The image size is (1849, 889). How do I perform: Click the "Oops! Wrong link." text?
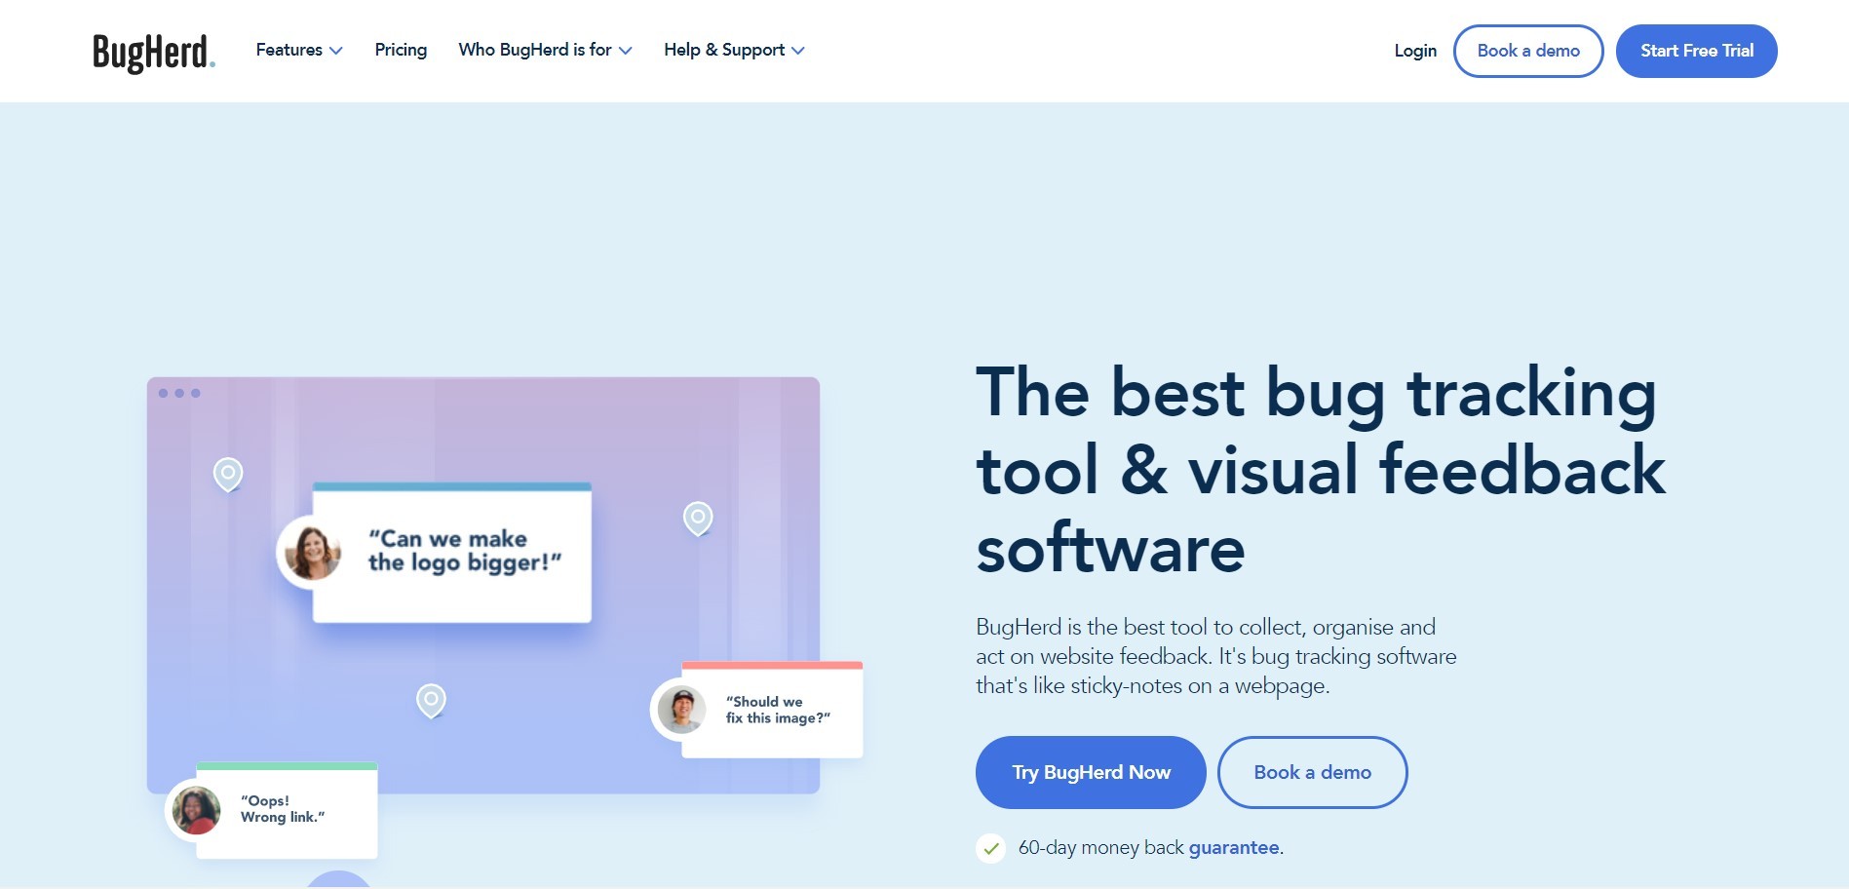pyautogui.click(x=283, y=809)
